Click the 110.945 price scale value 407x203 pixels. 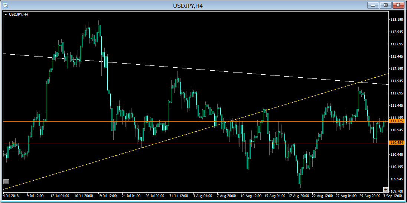click(396, 130)
